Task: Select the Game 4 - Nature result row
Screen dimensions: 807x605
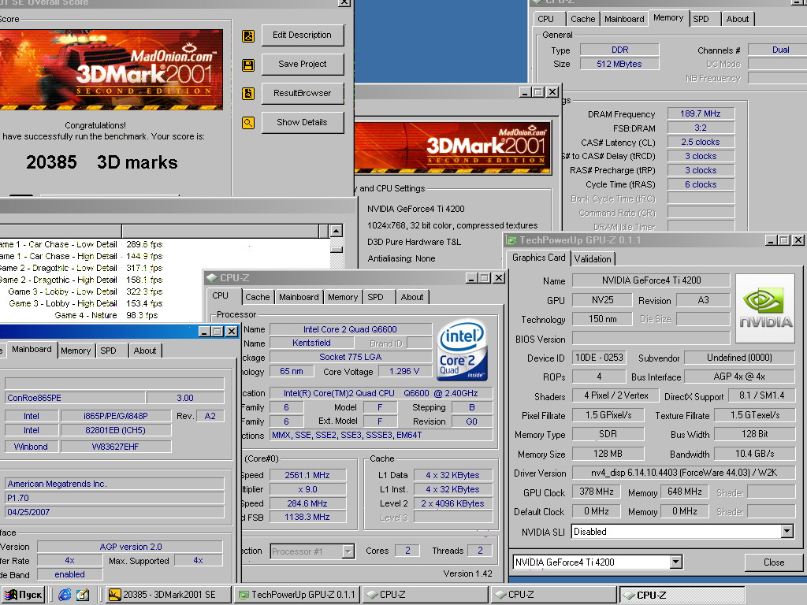Action: pos(106,315)
